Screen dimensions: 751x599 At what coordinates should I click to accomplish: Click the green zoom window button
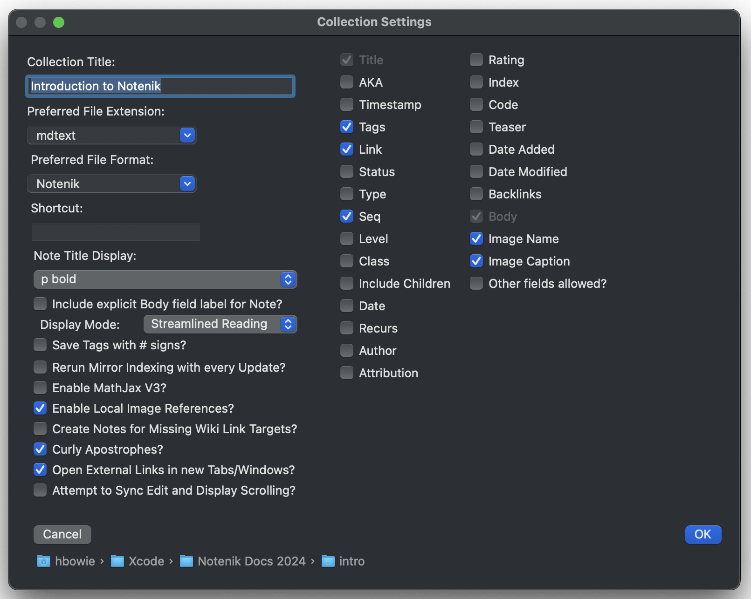coord(59,22)
